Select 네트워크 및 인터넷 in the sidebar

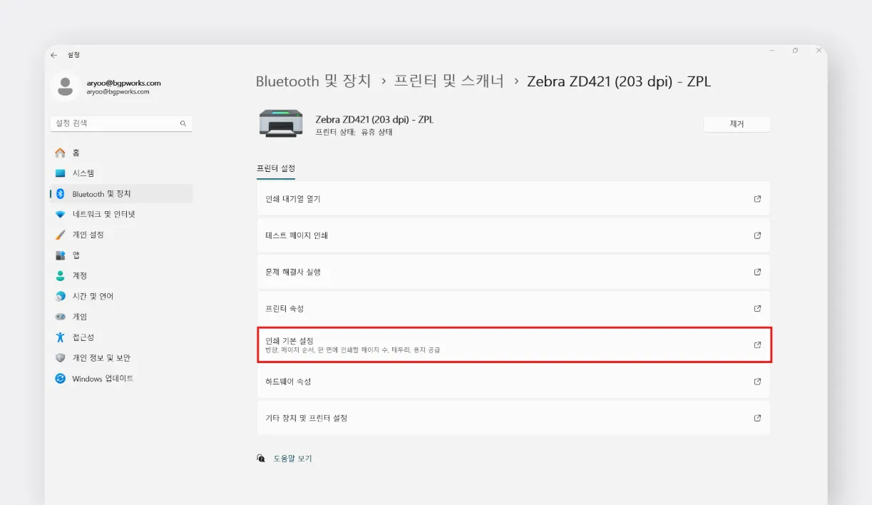121,214
